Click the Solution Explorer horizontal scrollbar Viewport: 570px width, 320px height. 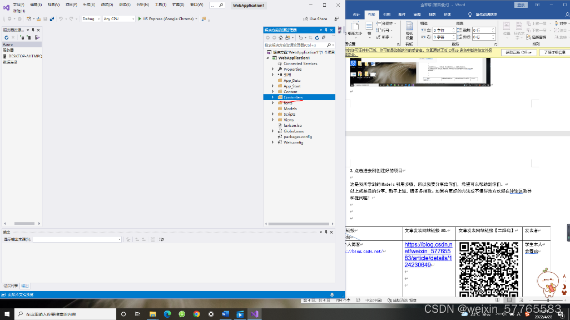(x=299, y=224)
